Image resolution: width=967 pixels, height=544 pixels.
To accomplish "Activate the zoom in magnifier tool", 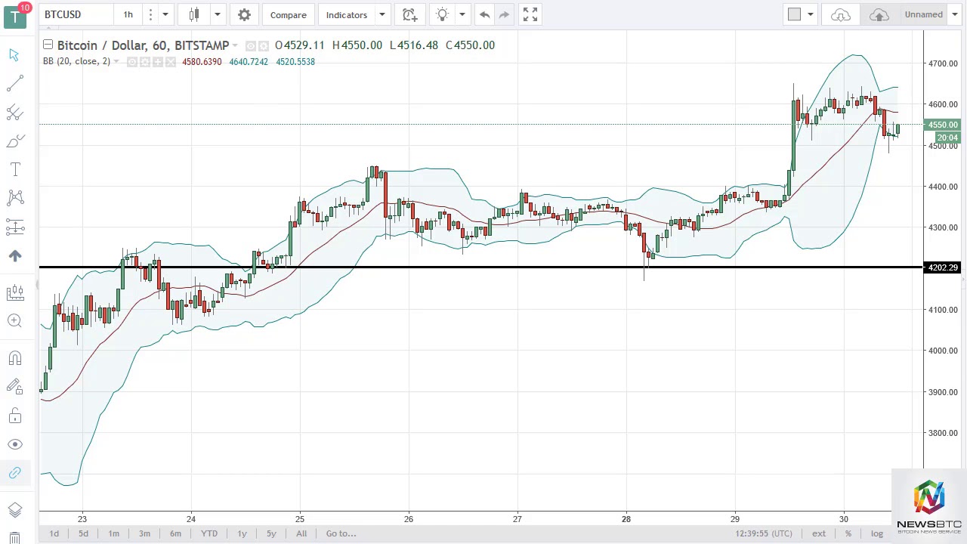I will point(14,321).
